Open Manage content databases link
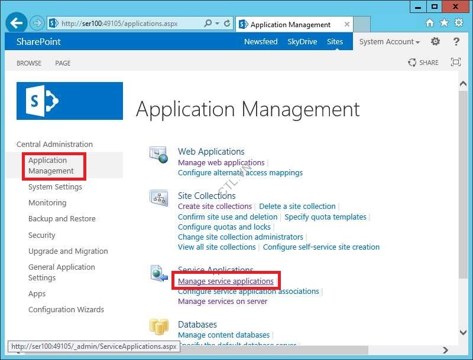The image size is (473, 360). point(223,335)
